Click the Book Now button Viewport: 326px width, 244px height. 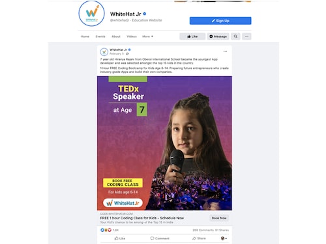pos(219,218)
